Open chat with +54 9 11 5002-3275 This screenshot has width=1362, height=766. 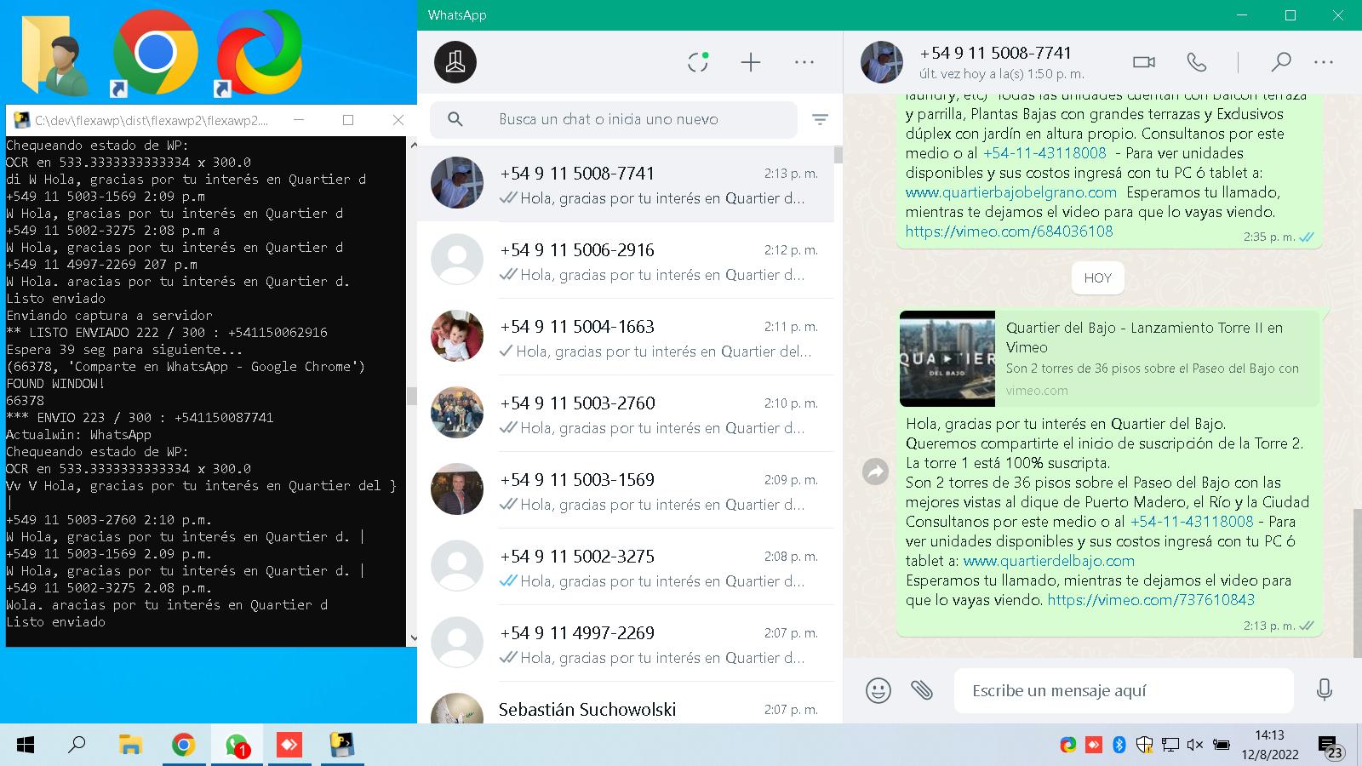(626, 567)
